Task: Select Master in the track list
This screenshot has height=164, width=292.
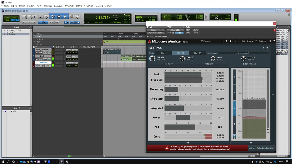Action: click(13, 34)
